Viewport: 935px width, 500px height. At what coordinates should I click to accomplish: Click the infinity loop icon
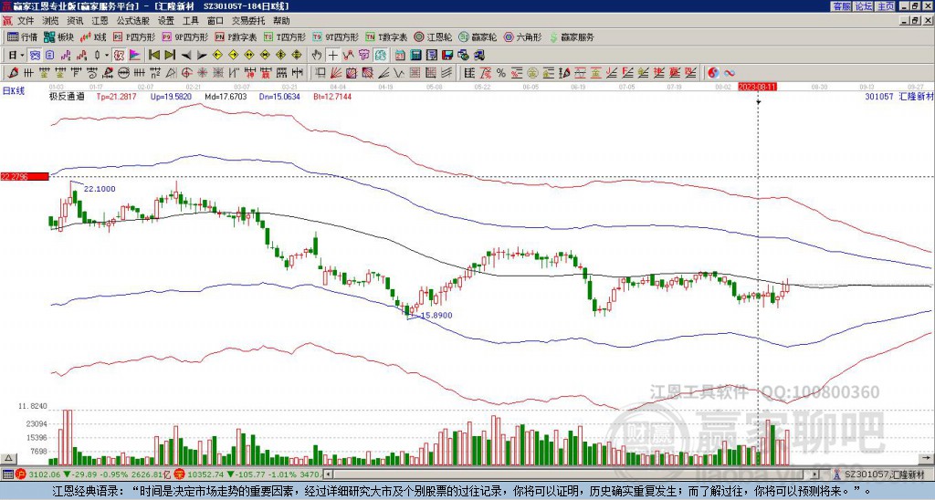[730, 73]
